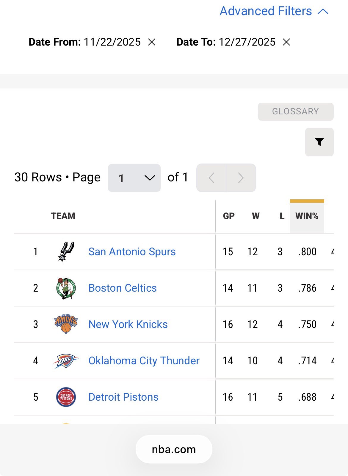Open the Glossary button
The height and width of the screenshot is (476, 348).
click(295, 112)
